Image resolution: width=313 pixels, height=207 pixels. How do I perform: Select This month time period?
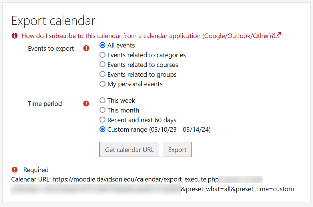point(102,110)
